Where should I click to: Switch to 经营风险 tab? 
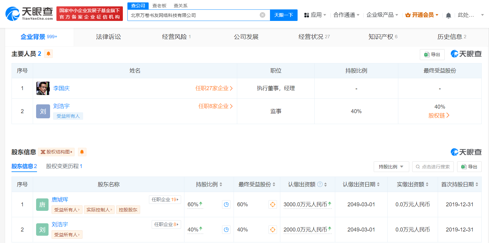click(176, 37)
